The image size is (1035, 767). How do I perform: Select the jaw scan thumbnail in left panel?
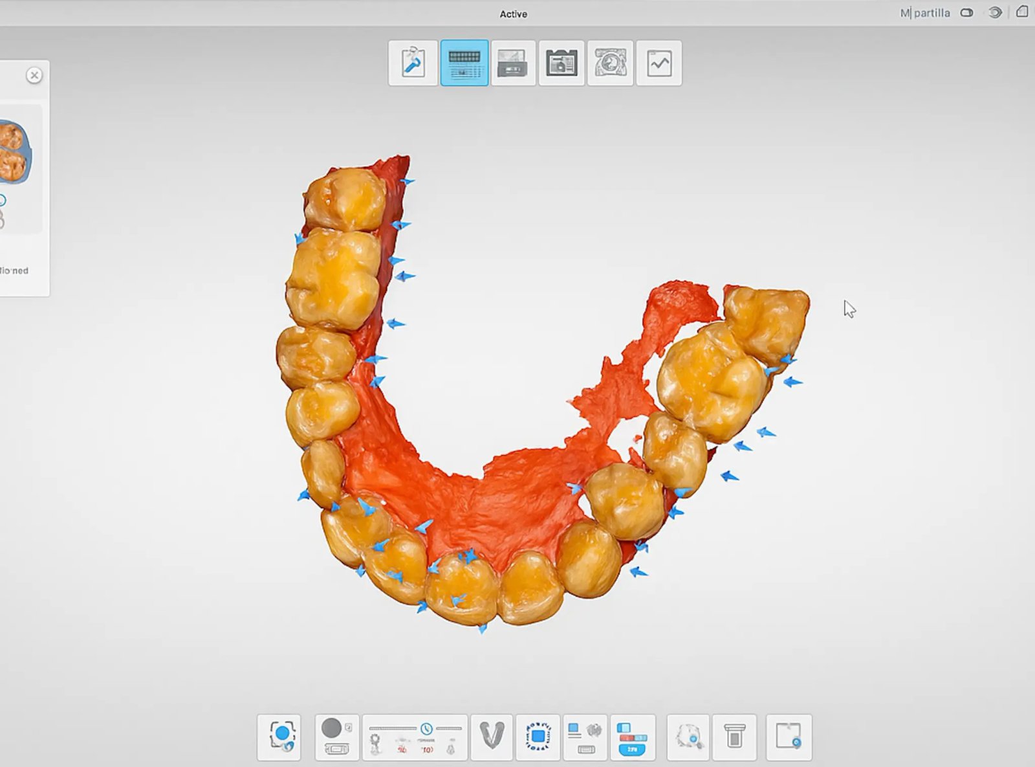pyautogui.click(x=14, y=153)
